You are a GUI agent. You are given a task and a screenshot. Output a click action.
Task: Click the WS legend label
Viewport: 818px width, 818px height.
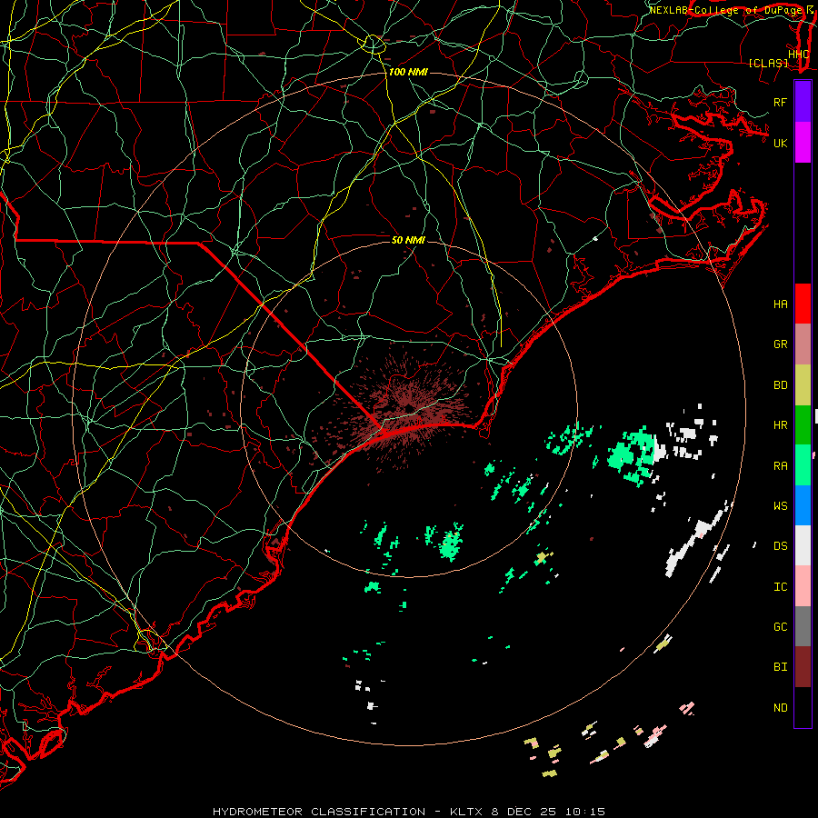click(781, 506)
